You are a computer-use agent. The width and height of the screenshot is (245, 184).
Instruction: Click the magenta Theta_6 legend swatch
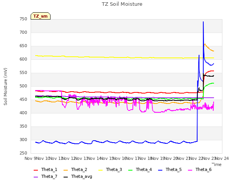pyautogui.click(x=190, y=170)
